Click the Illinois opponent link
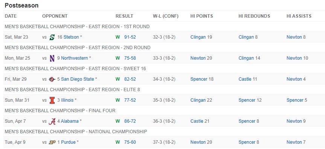The image size is (325, 149). (67, 100)
